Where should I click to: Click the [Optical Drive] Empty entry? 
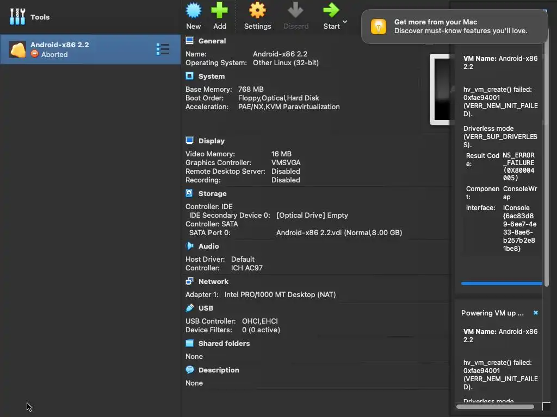point(312,216)
